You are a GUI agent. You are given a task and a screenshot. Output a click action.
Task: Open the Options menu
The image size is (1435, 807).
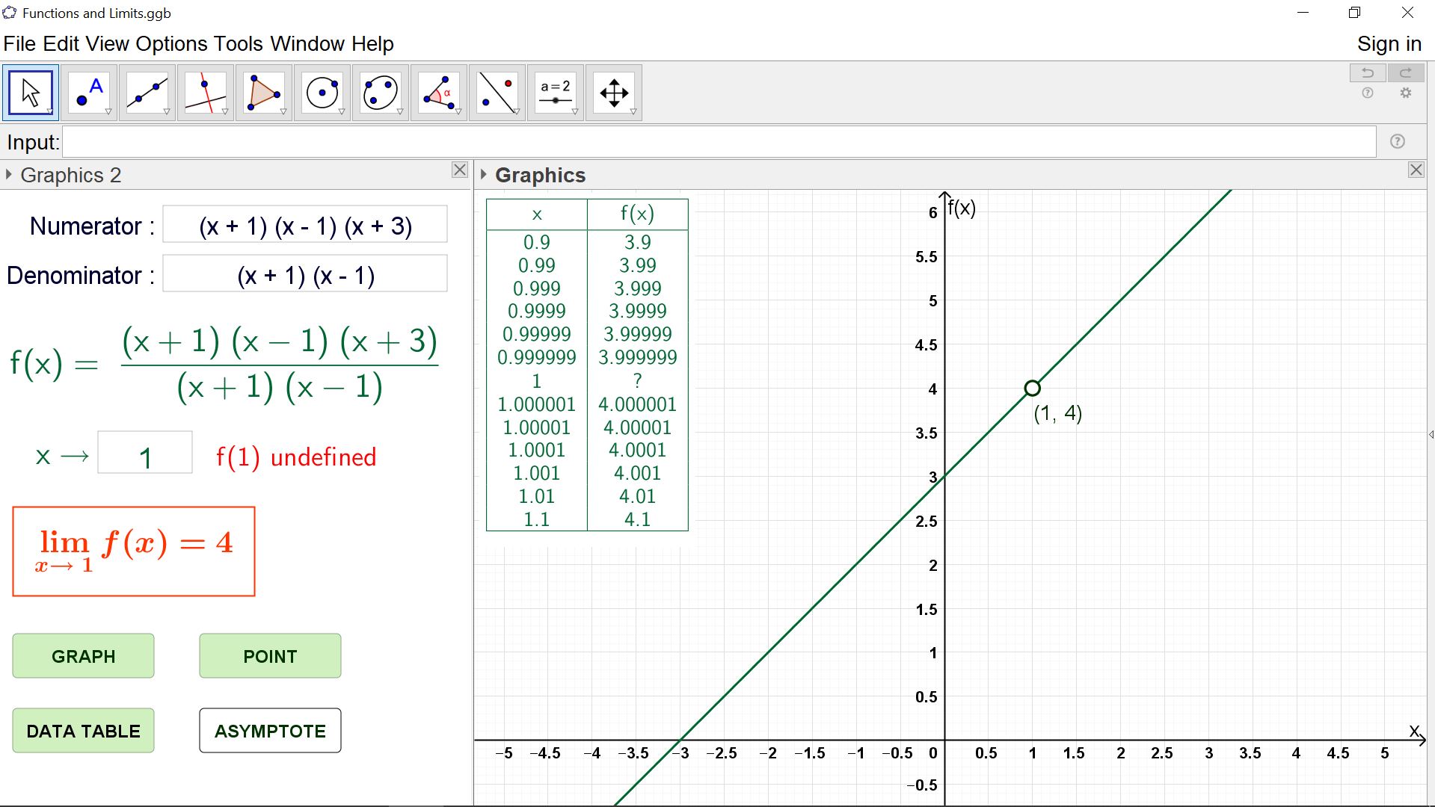[173, 44]
